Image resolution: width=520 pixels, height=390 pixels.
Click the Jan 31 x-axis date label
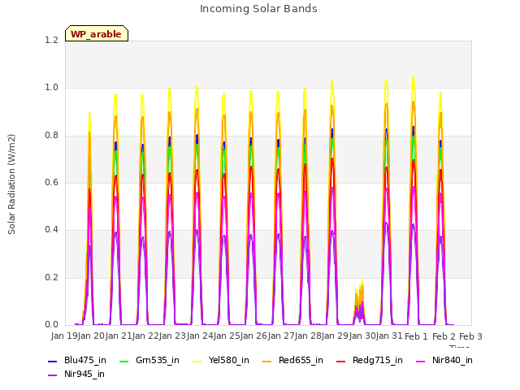click(390, 336)
